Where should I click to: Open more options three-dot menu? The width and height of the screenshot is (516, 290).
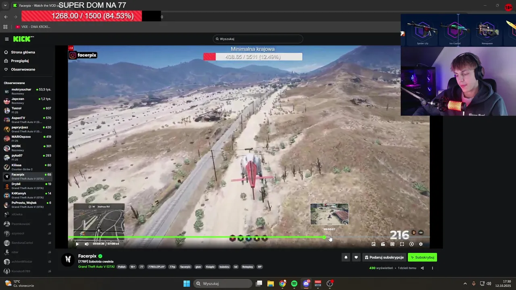click(x=433, y=268)
